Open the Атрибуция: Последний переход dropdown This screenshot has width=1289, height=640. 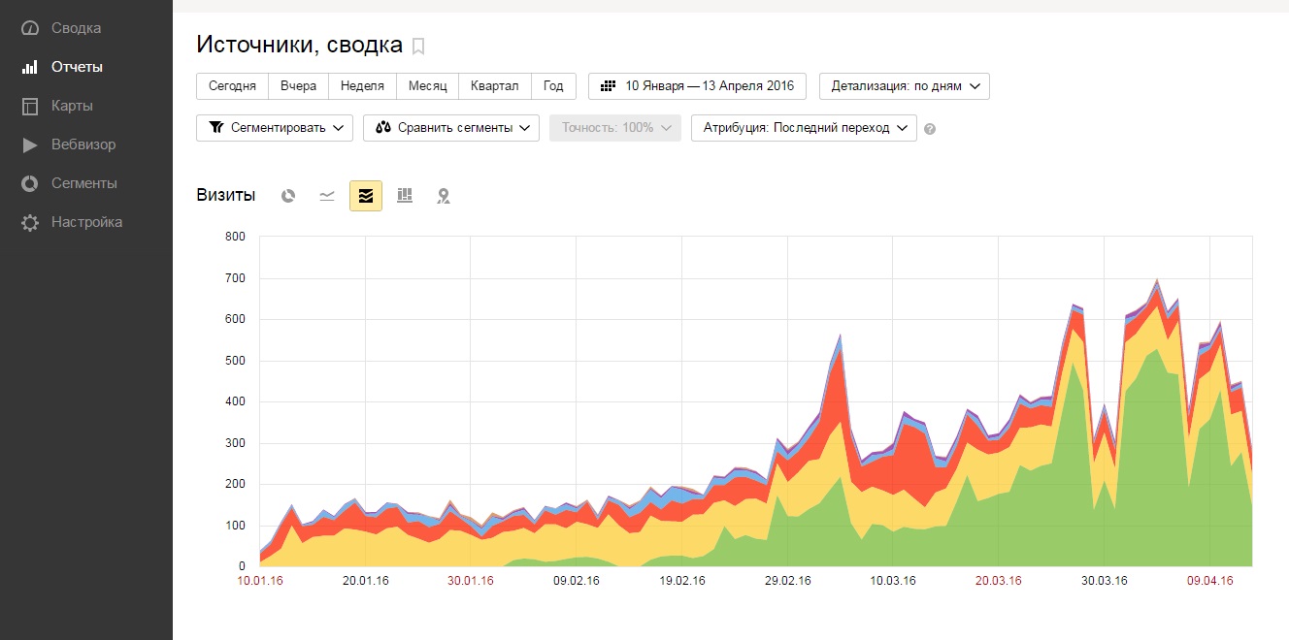pos(804,127)
